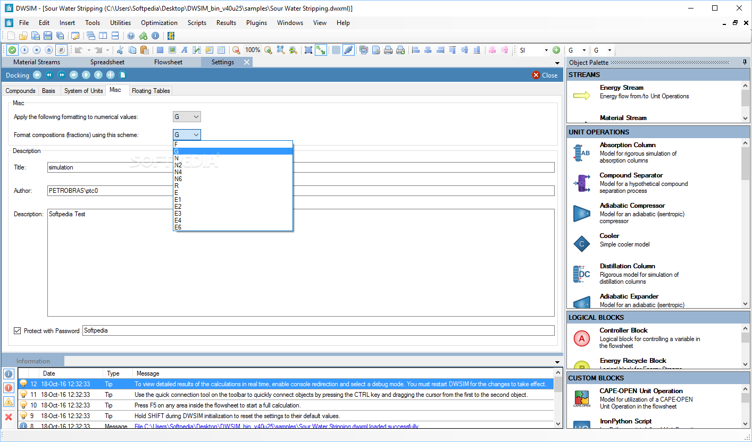This screenshot has height=442, width=752.
Task: Toggle the red error messages filter
Action: point(9,388)
